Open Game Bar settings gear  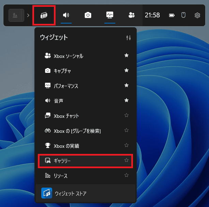point(197,15)
